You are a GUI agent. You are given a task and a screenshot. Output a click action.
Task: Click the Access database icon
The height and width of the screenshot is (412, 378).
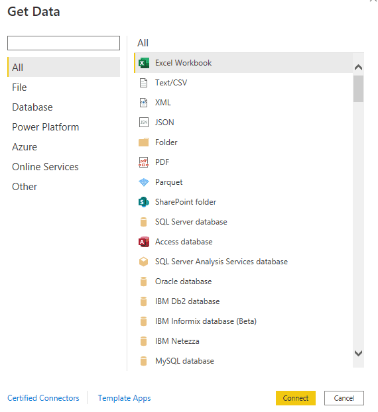point(144,242)
